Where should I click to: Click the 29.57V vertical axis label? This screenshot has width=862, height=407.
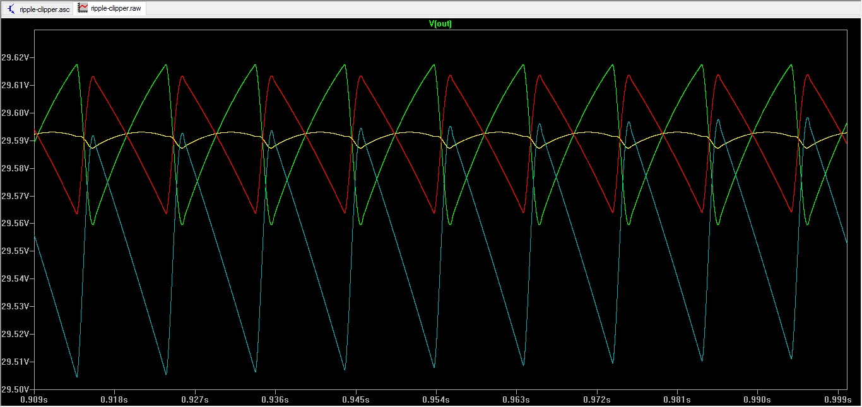click(x=16, y=196)
